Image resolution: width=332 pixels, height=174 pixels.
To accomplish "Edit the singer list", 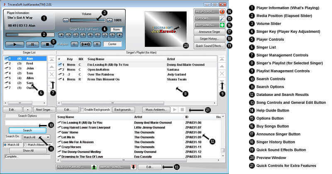I will tap(12, 110).
